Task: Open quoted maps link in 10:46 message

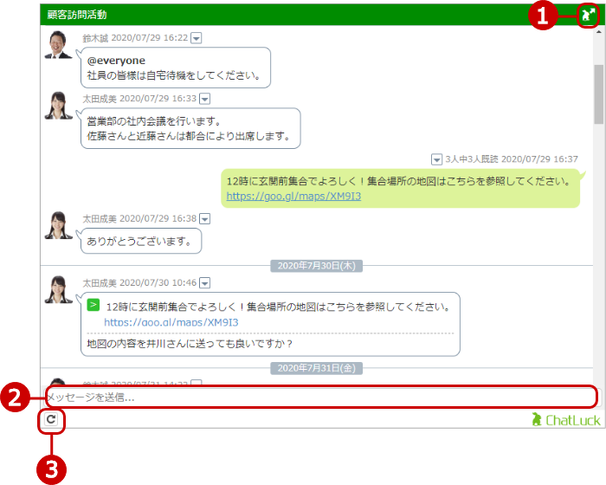Action: [171, 322]
